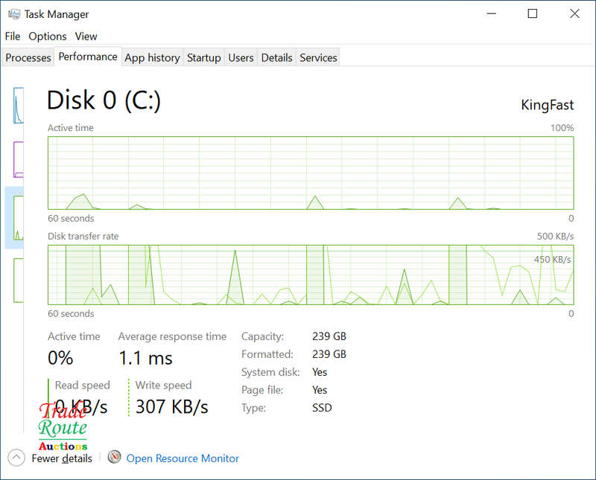Open the Details tab
The image size is (596, 480).
click(x=276, y=58)
